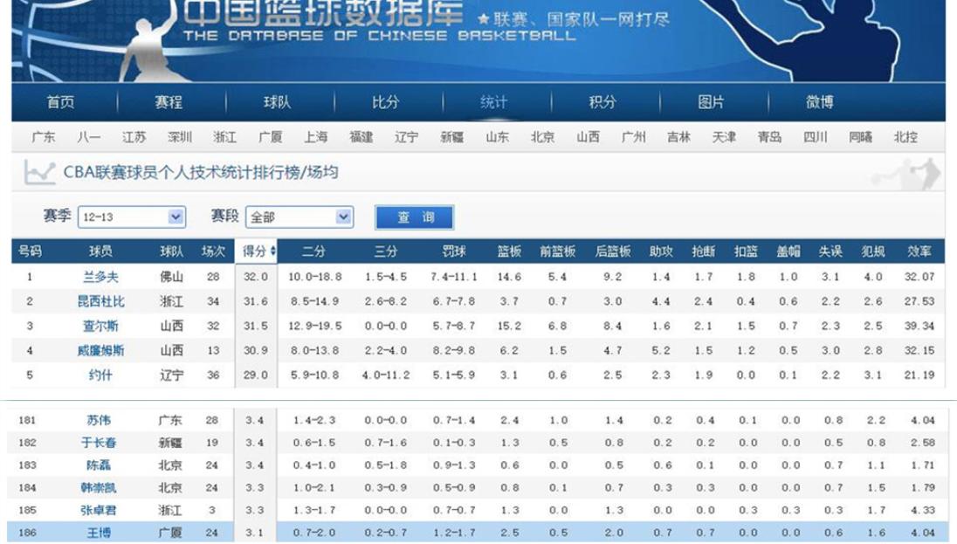Open the 比分 scores tab

384,100
